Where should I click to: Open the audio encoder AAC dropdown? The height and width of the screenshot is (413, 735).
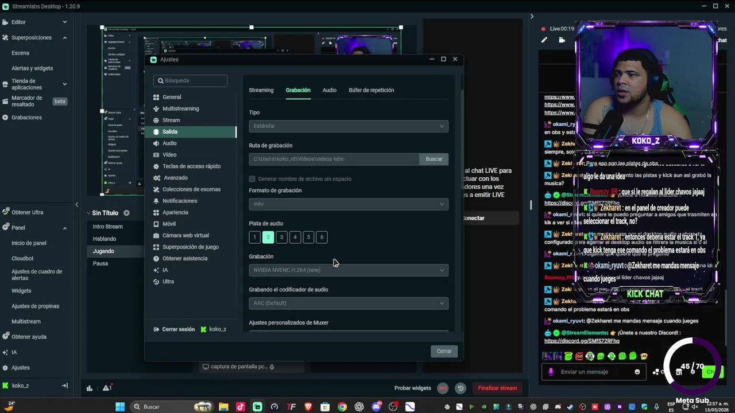coord(349,303)
